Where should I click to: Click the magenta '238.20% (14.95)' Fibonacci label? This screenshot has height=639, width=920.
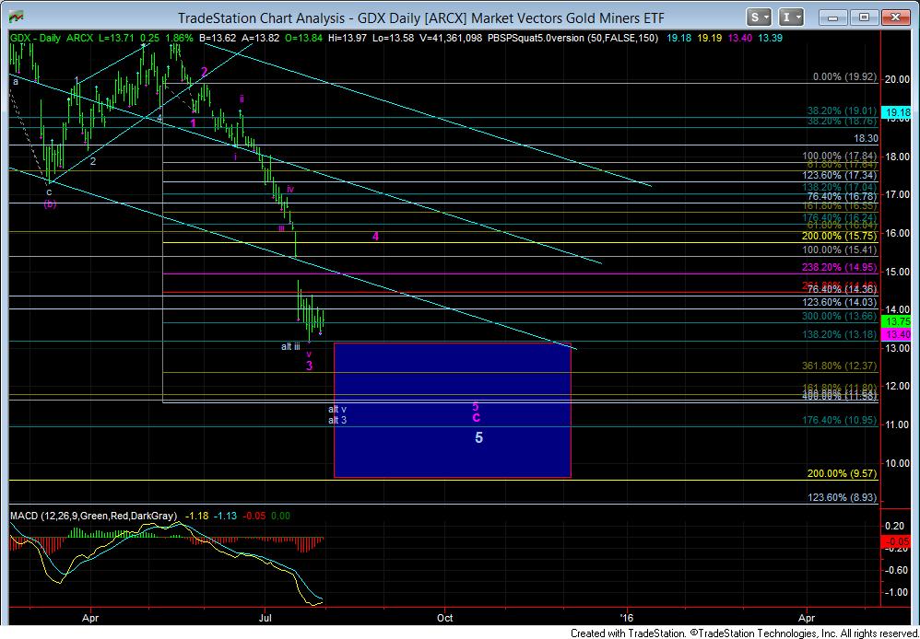click(x=840, y=267)
